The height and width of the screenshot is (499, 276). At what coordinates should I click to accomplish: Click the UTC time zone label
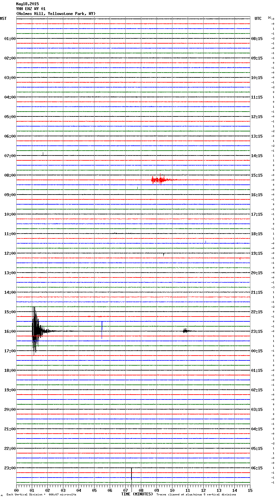coord(258,19)
